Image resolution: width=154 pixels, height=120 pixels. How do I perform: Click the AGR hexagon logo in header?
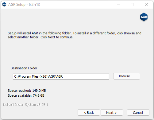coord(144,17)
